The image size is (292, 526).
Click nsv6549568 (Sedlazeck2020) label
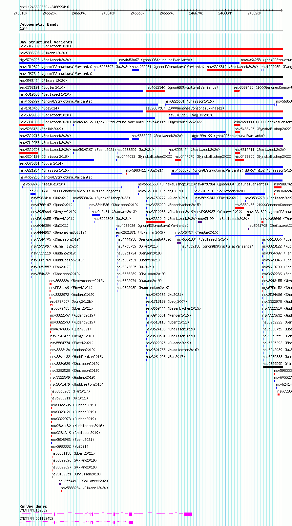tap(45, 143)
